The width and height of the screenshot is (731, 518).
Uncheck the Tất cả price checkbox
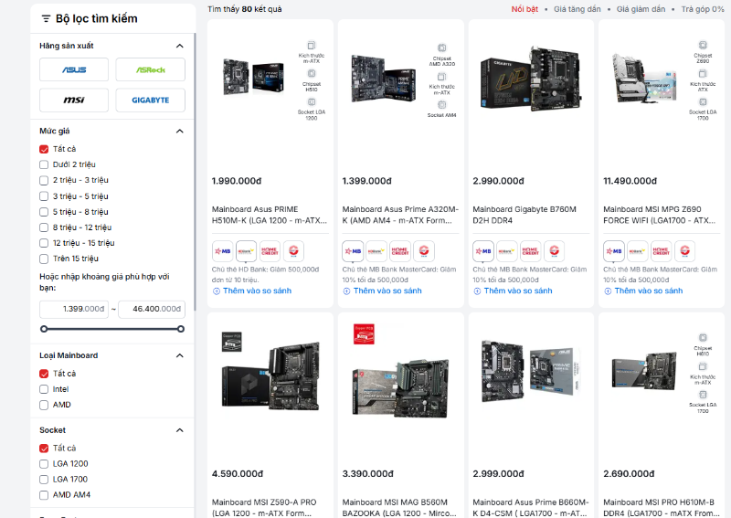point(44,149)
